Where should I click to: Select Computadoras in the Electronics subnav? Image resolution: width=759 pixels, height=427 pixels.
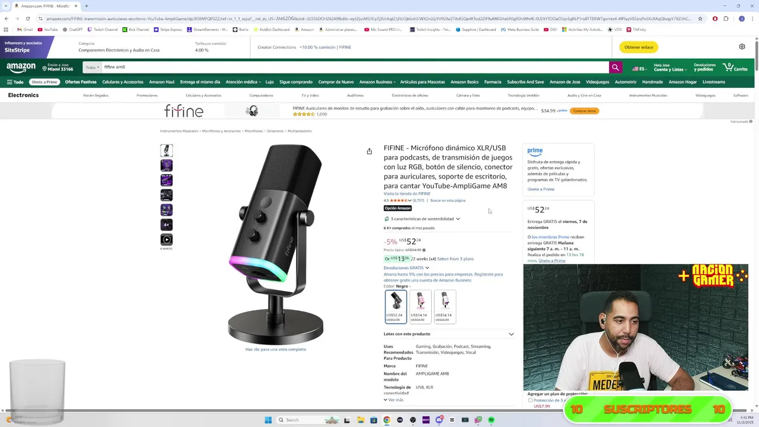point(261,95)
